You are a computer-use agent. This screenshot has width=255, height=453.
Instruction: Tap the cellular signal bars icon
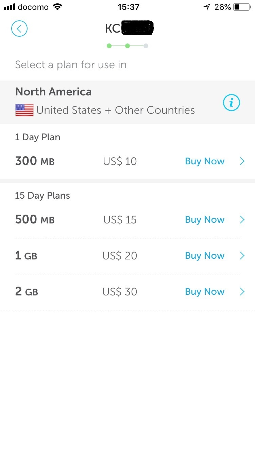[10, 7]
